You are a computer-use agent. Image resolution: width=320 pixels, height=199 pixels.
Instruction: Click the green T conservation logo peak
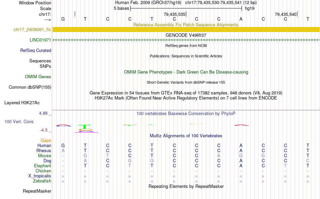point(85,127)
